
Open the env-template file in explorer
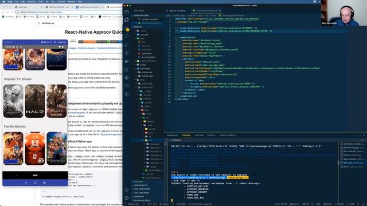148,57
